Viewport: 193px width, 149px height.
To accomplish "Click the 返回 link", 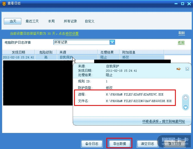I will click(x=181, y=43).
